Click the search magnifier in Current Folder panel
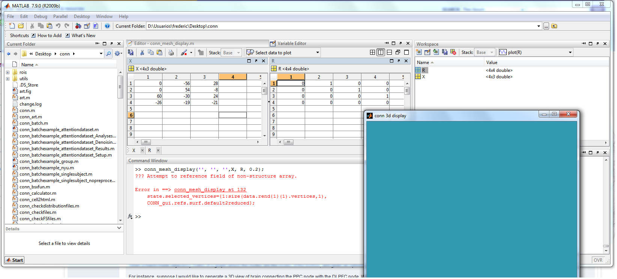The height and width of the screenshot is (279, 617). point(108,54)
